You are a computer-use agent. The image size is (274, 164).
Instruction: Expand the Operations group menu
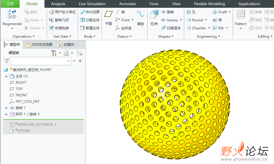24,36
